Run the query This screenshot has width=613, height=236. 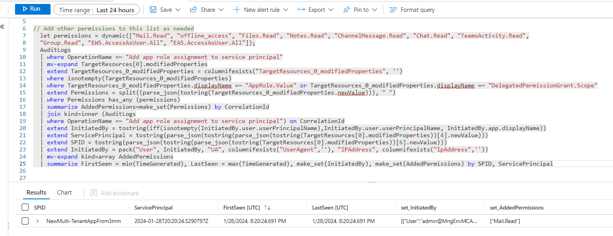32,9
